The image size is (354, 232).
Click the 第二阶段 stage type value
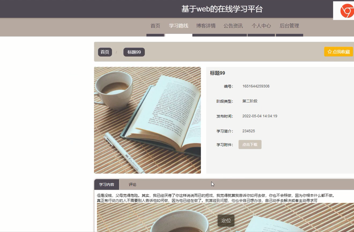coord(250,101)
